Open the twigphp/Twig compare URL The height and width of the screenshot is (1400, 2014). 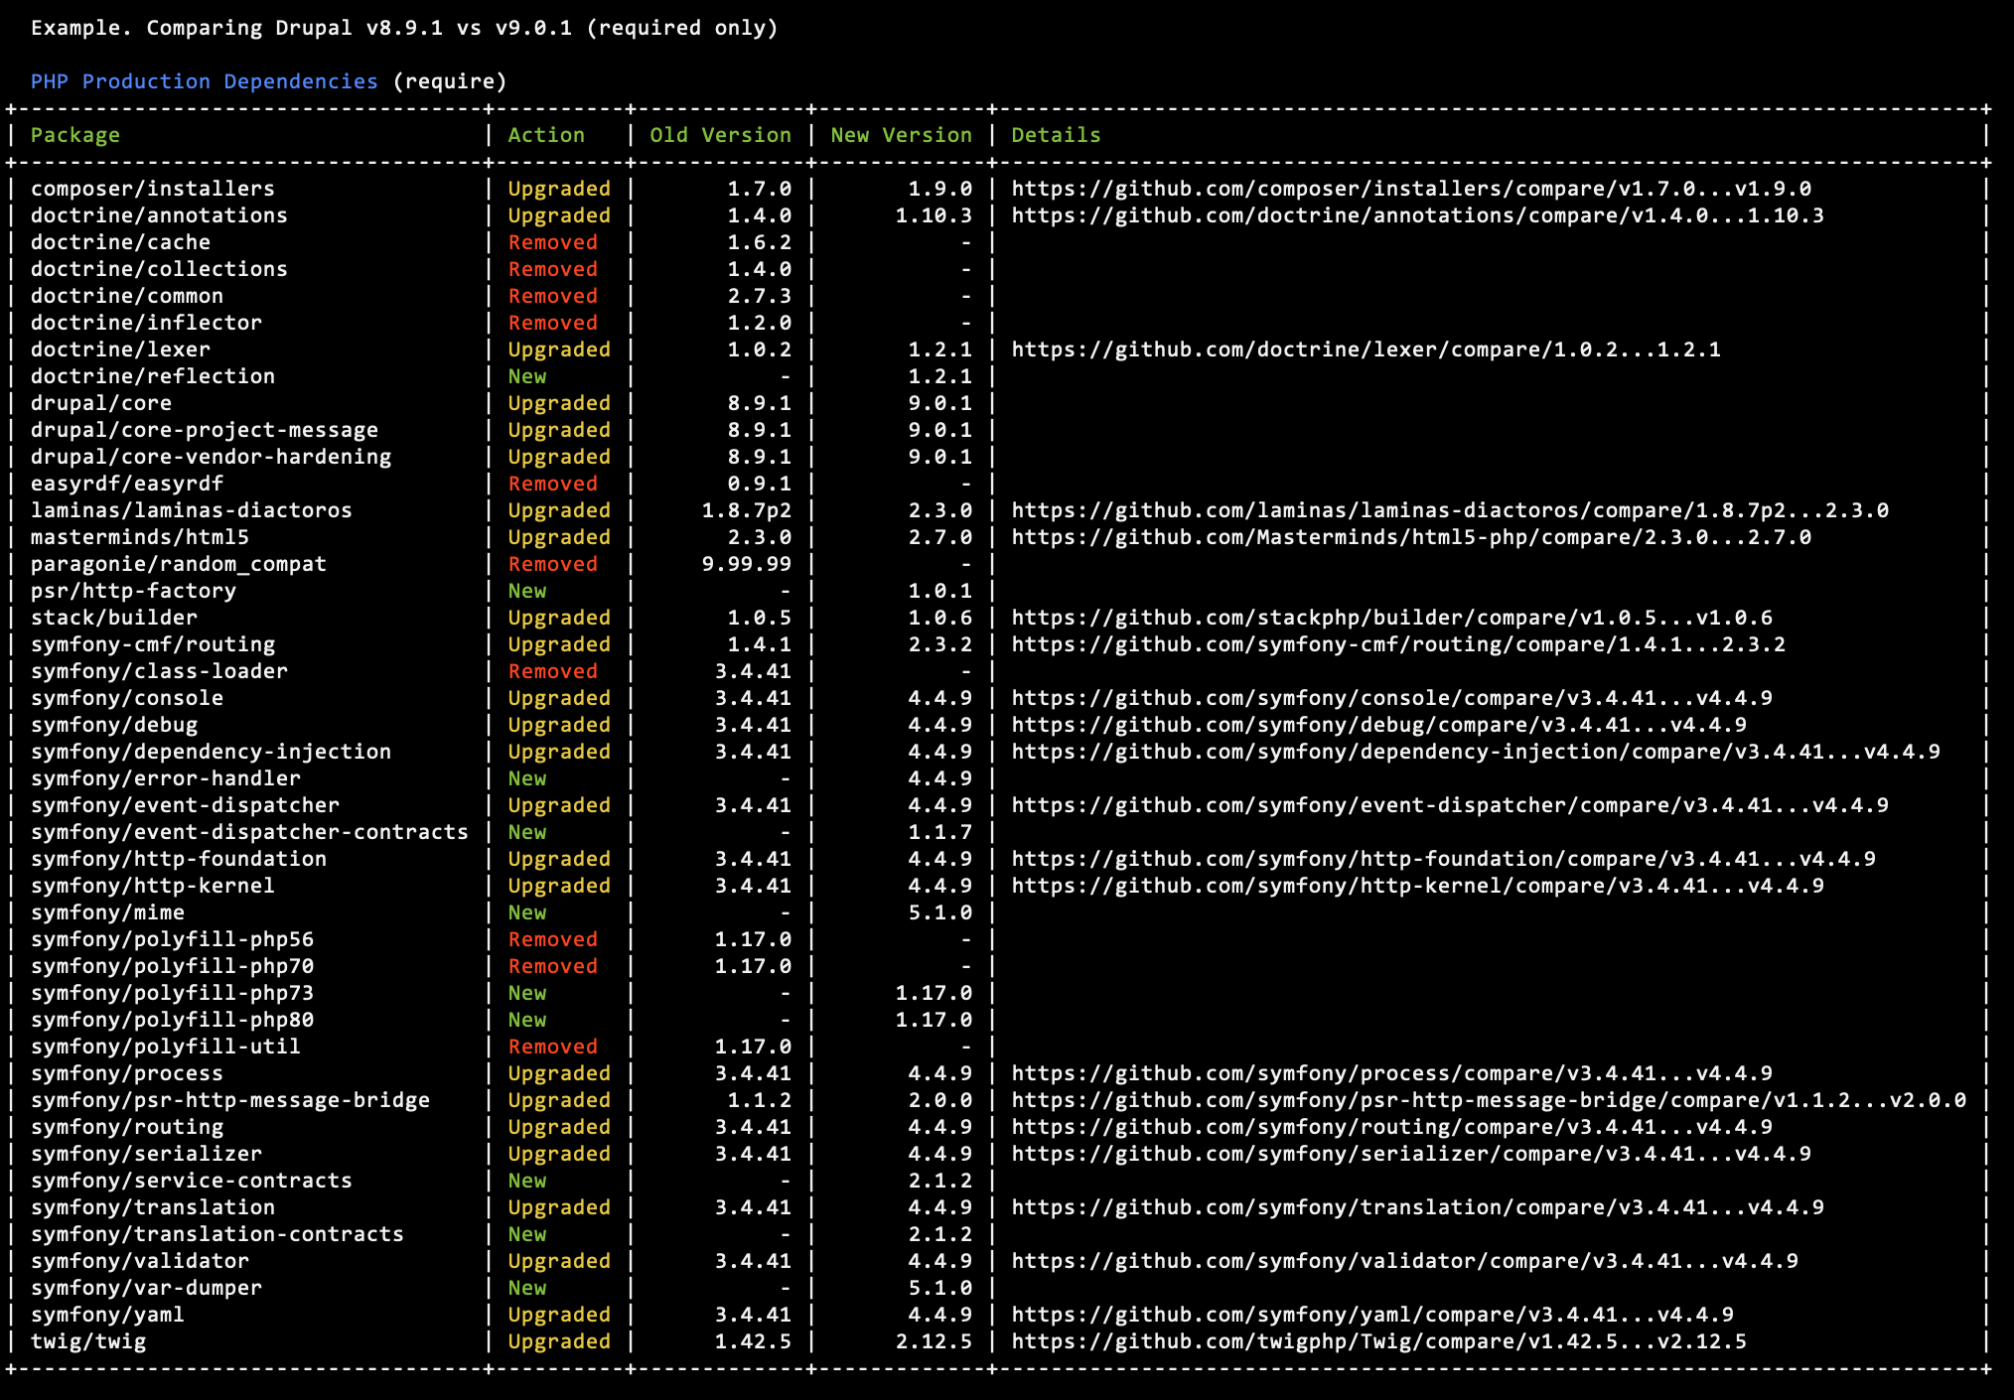[x=1378, y=1341]
